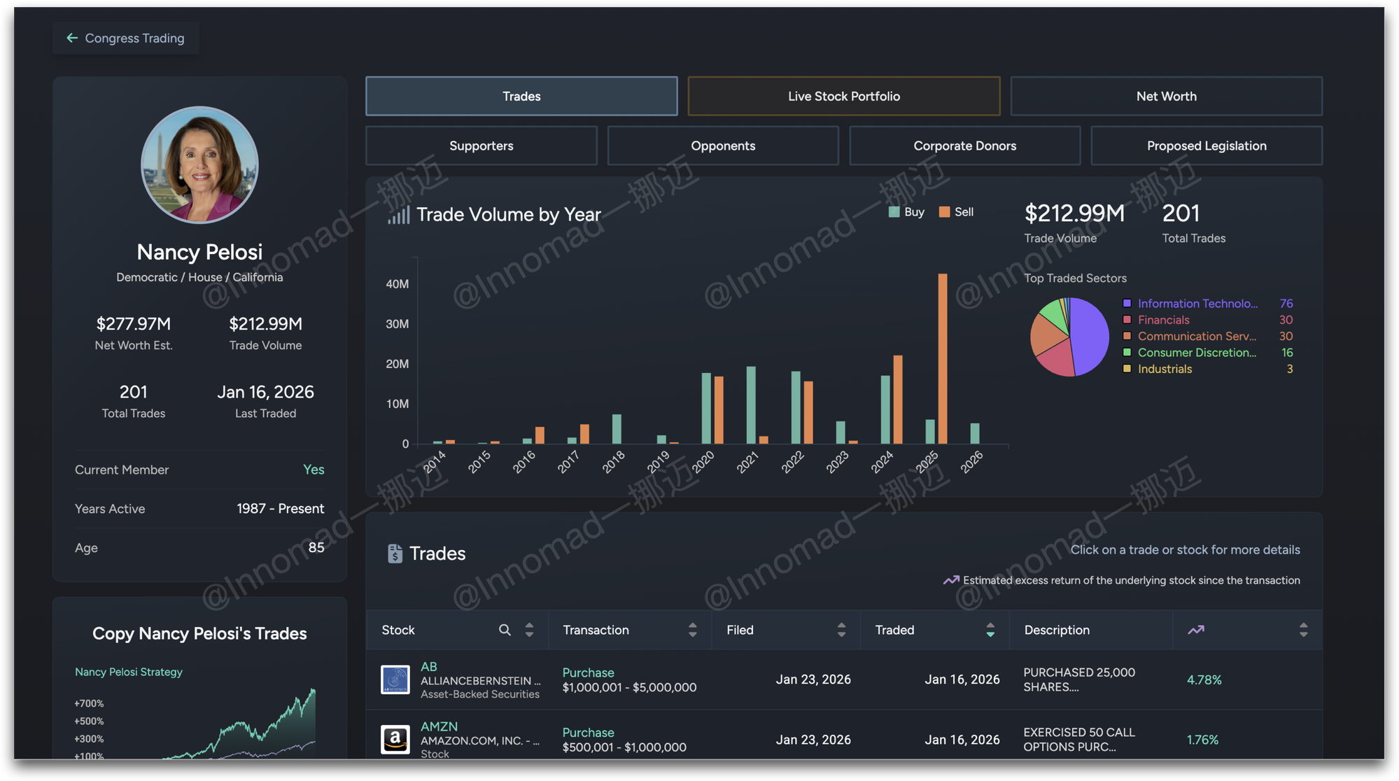This screenshot has width=1399, height=781.
Task: Toggle the Sell series in chart legend
Action: (x=956, y=212)
